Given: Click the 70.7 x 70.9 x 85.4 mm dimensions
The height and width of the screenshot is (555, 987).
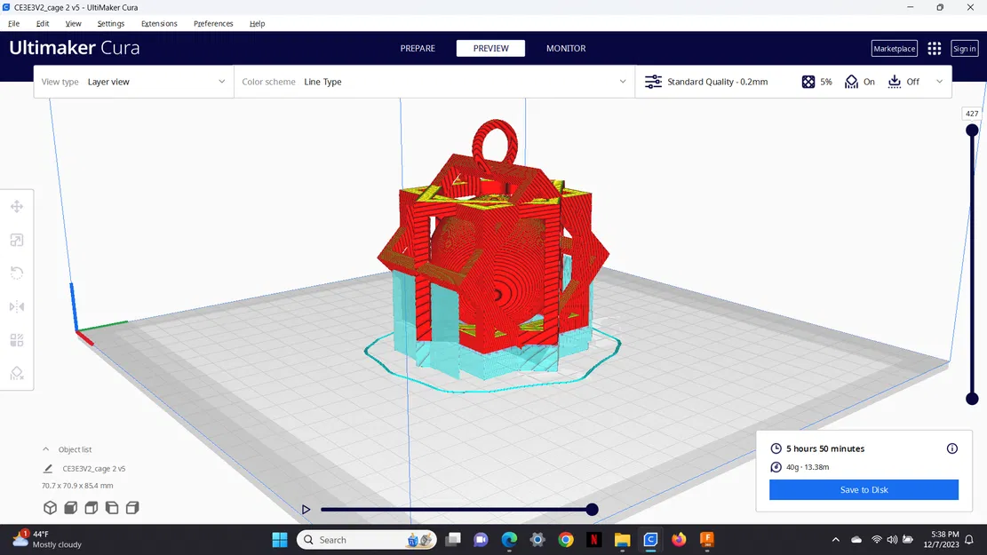Looking at the screenshot, I should click(x=77, y=486).
